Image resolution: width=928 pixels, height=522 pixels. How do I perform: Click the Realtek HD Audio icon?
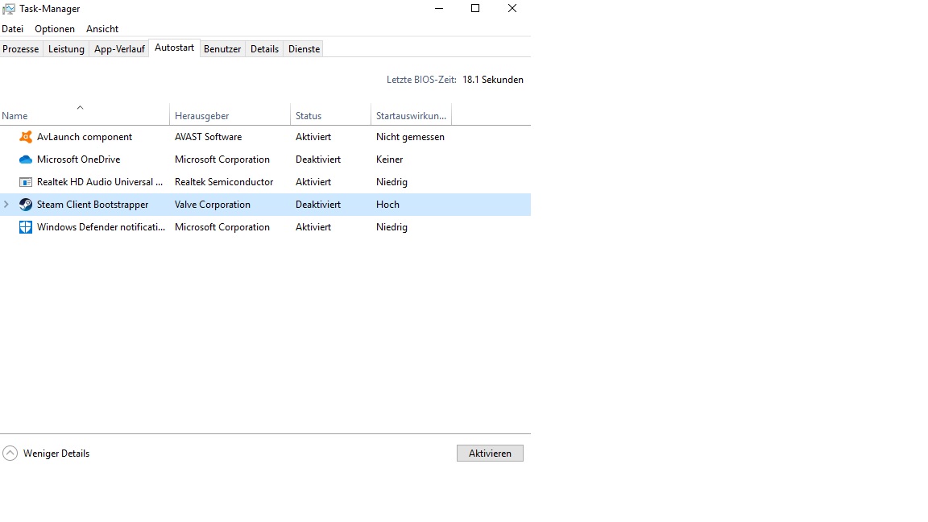[x=26, y=182]
